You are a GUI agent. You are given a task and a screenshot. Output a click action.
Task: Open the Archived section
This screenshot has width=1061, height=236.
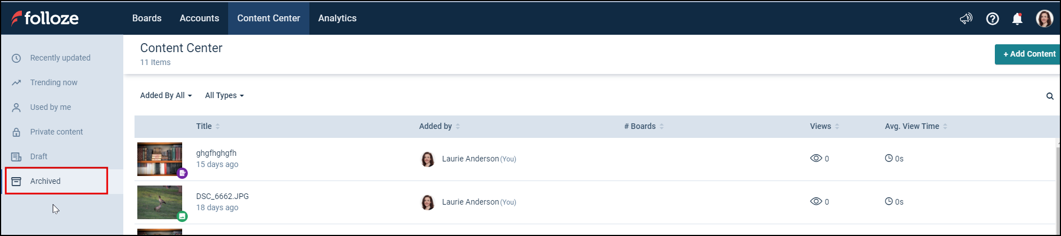click(x=45, y=181)
